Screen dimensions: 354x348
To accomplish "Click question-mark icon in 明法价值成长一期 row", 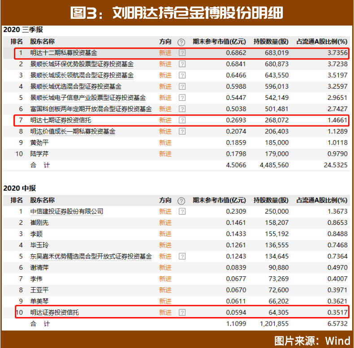I will point(182,131).
